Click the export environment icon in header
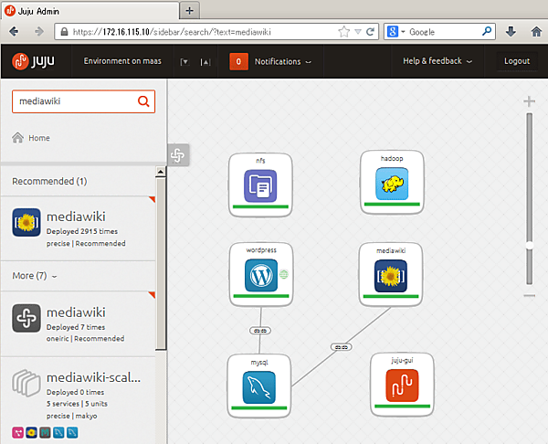Image resolution: width=548 pixels, height=444 pixels. 205,62
